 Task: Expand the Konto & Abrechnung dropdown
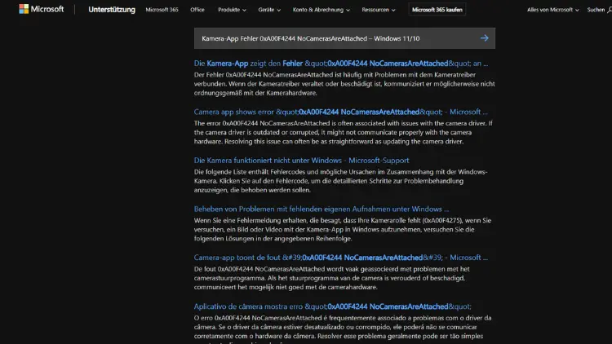coord(322,10)
